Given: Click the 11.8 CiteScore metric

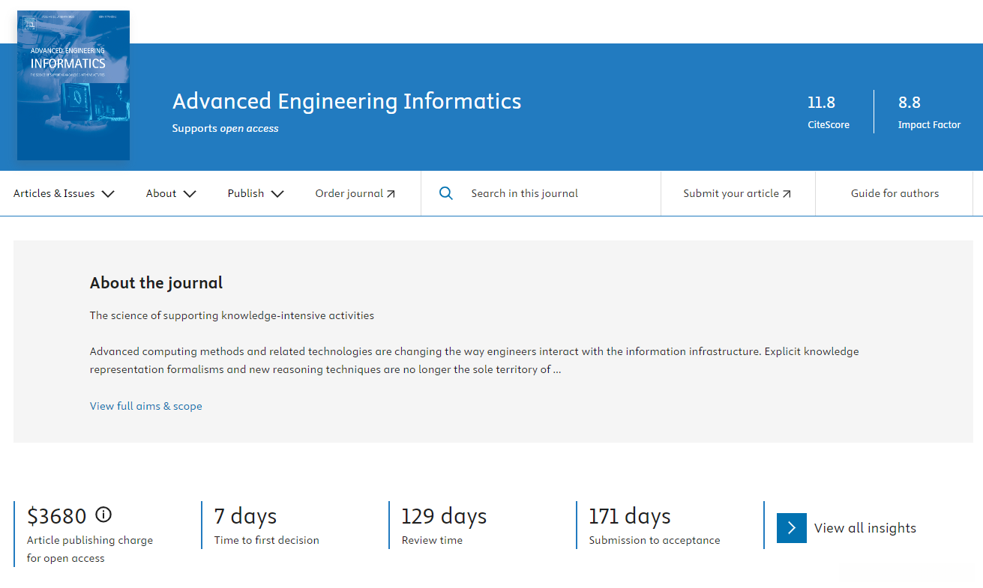Looking at the screenshot, I should [828, 112].
